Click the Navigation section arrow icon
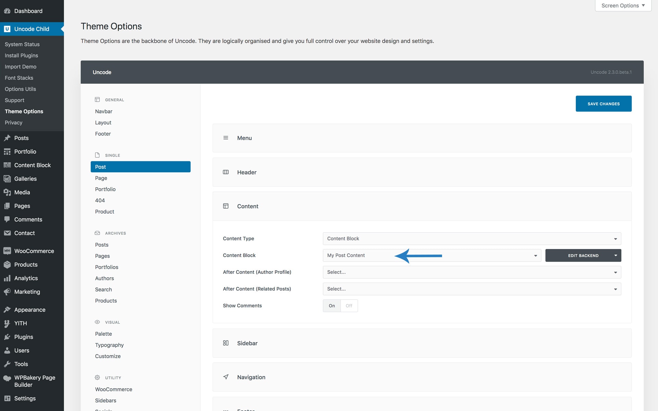Viewport: 658px width, 411px height. [x=226, y=377]
